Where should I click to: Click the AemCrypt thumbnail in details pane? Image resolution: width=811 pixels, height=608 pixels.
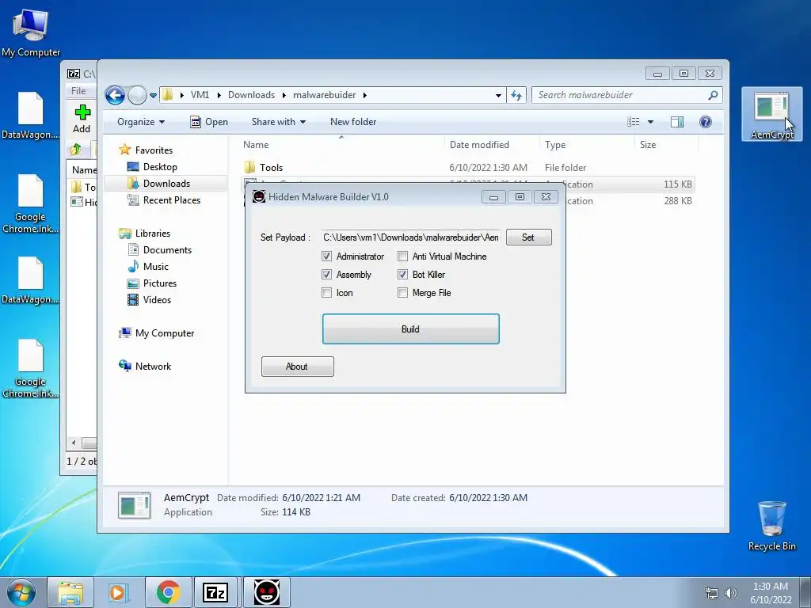click(x=135, y=505)
